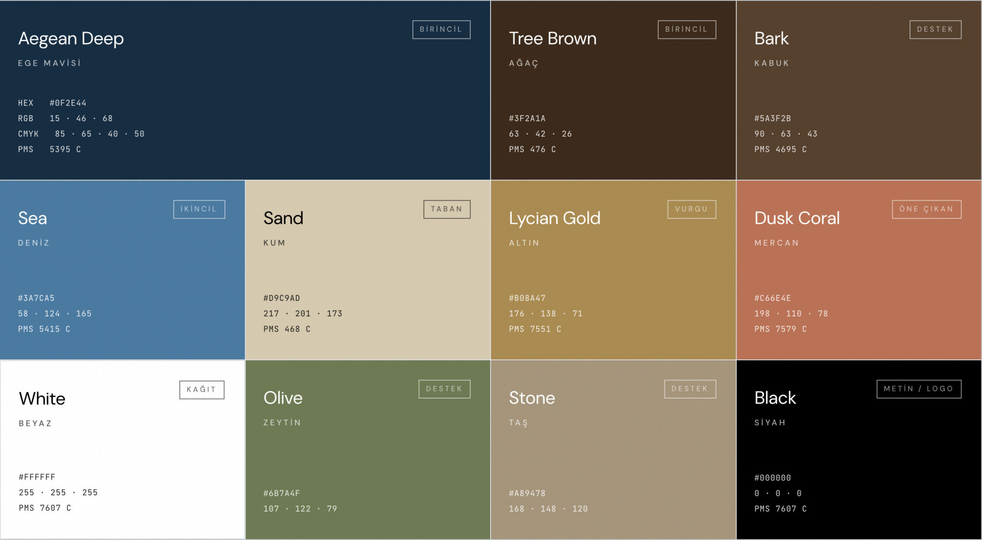Click the TABAN tag on Sand
This screenshot has height=540, width=982.
(447, 209)
